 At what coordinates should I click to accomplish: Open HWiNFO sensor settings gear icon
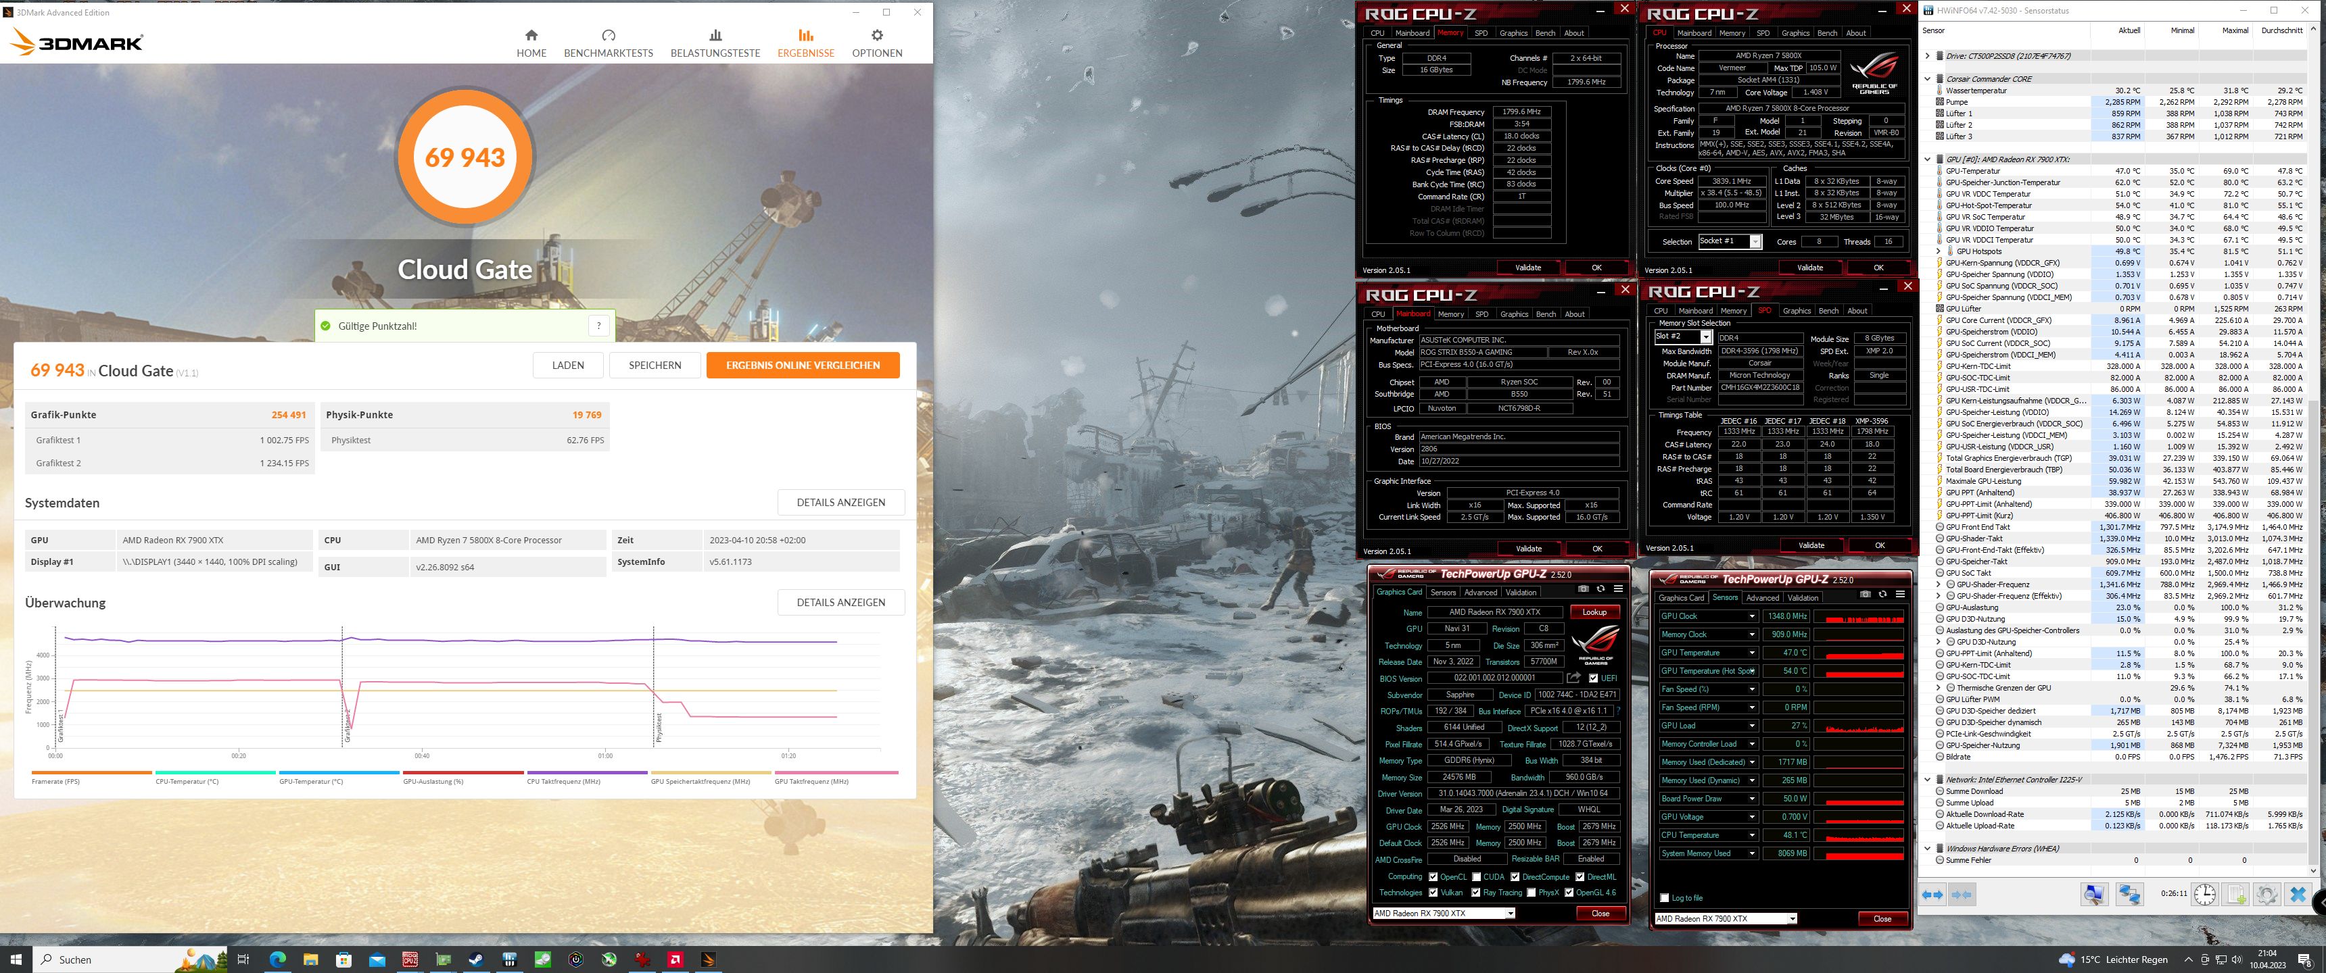tap(2266, 895)
